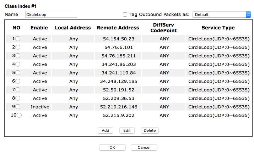This screenshot has height=152, width=254.
Task: Select radio button for rule 6
Action: tap(18, 81)
